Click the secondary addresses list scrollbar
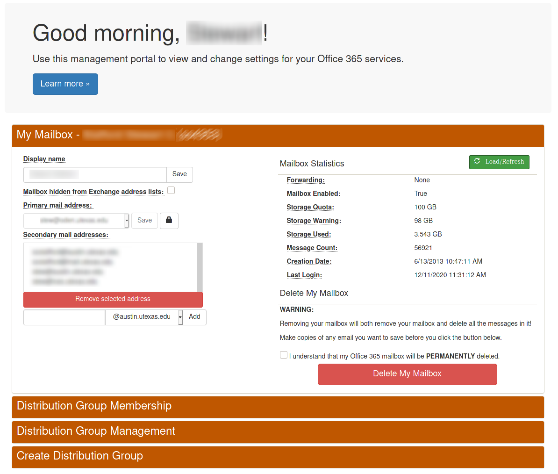 tap(200, 267)
